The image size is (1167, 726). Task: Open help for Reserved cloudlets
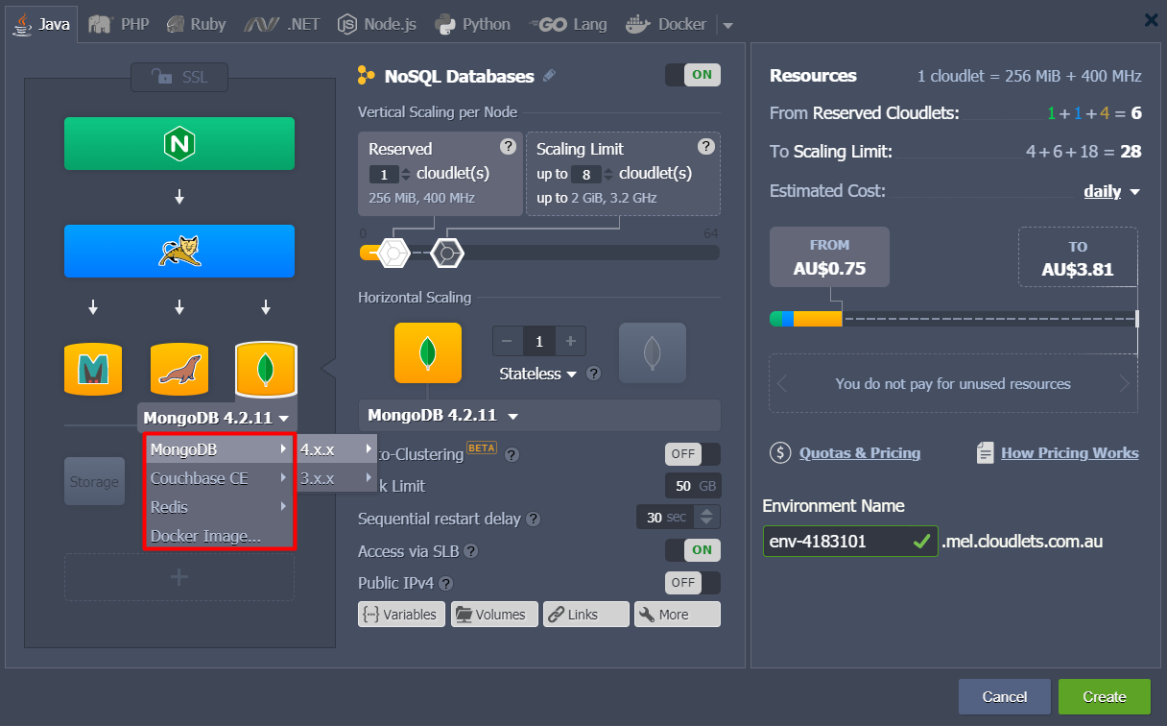click(508, 147)
